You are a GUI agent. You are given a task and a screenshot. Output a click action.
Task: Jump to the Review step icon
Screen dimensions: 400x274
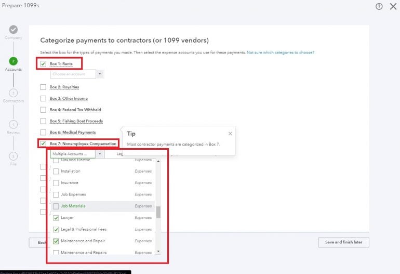point(14,124)
